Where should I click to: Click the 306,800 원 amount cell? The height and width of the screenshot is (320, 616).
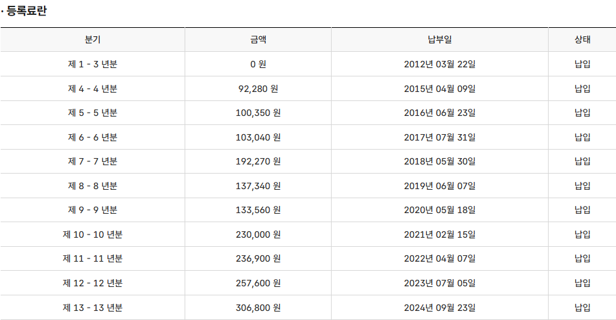tap(258, 308)
